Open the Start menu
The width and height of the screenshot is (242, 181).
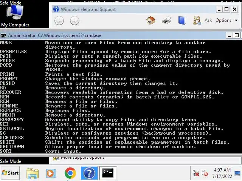[10, 173]
